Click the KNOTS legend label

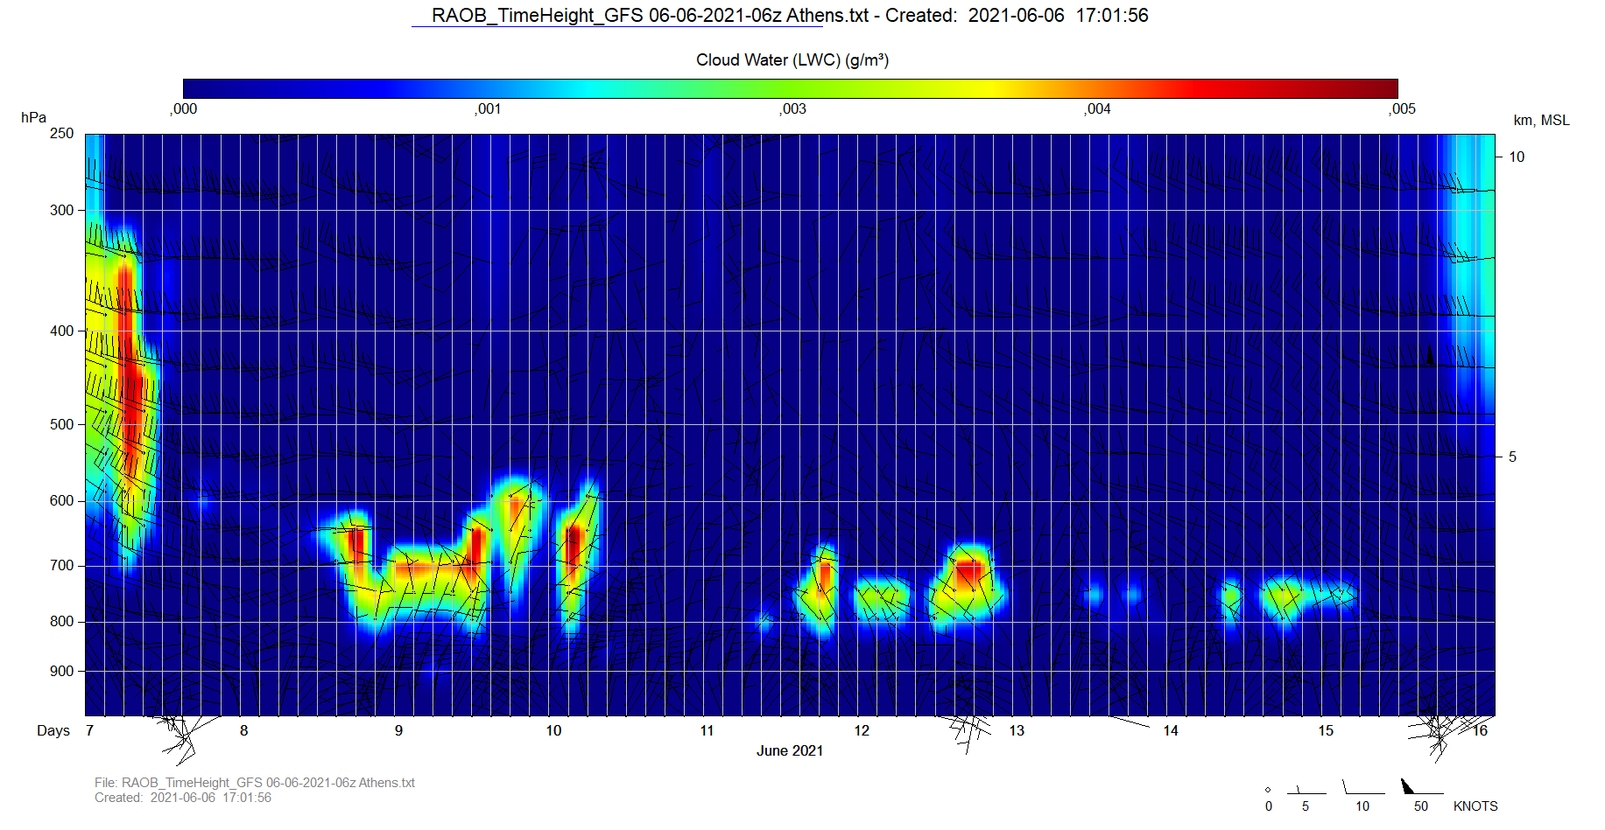1475,806
